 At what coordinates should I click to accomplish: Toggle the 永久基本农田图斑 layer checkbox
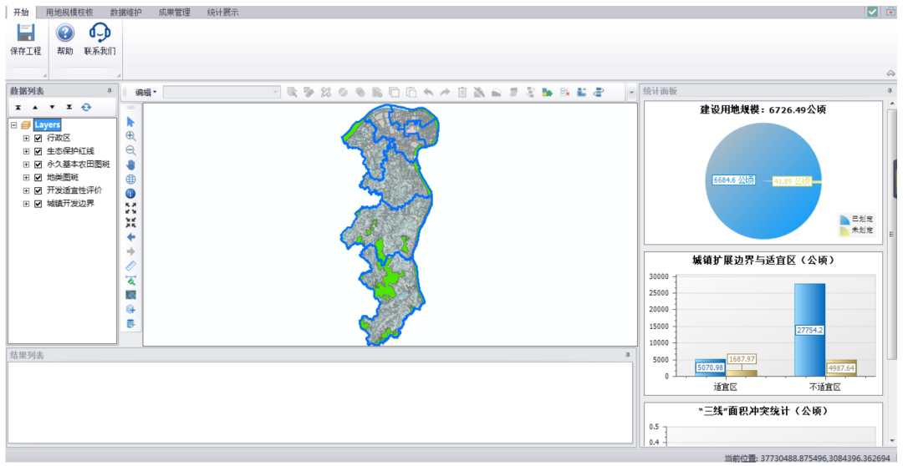[x=38, y=165]
